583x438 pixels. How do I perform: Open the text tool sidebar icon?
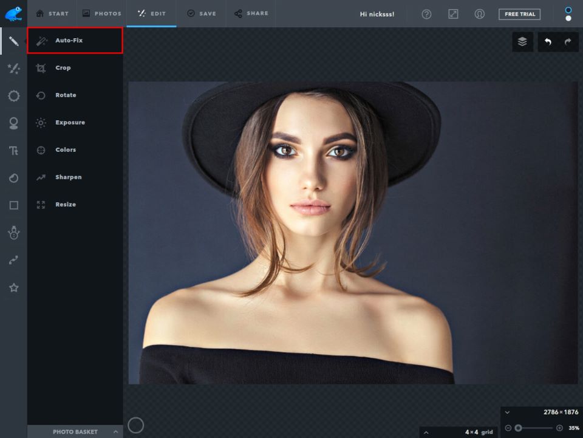[14, 151]
